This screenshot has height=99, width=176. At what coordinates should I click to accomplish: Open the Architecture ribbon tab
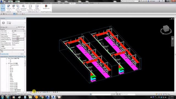click(x=8, y=3)
